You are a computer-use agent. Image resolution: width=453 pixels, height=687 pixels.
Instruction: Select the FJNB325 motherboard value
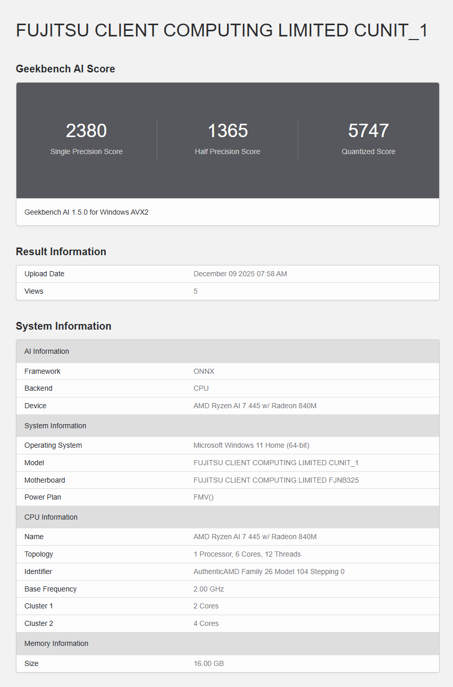pos(276,480)
